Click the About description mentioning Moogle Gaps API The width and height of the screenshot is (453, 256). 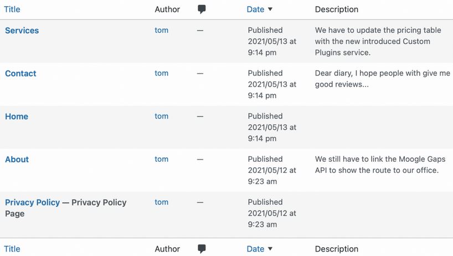pos(380,165)
